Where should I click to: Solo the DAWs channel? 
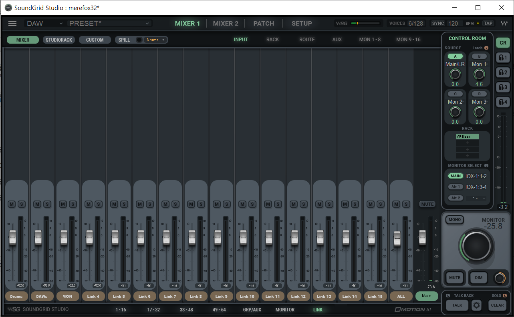coord(47,204)
